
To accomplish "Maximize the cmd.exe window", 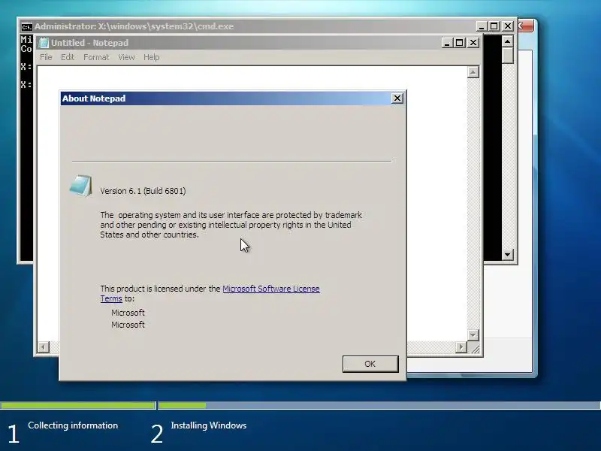I will (494, 26).
